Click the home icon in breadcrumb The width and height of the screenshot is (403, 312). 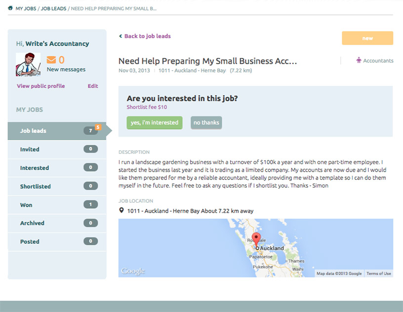tap(10, 8)
